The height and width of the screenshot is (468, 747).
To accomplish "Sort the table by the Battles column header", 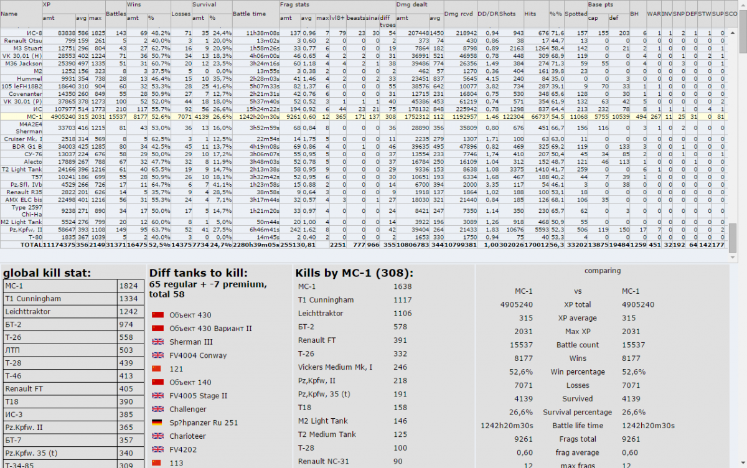I will 115,13.
